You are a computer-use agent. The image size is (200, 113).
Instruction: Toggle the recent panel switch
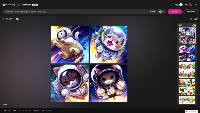tap(194, 26)
